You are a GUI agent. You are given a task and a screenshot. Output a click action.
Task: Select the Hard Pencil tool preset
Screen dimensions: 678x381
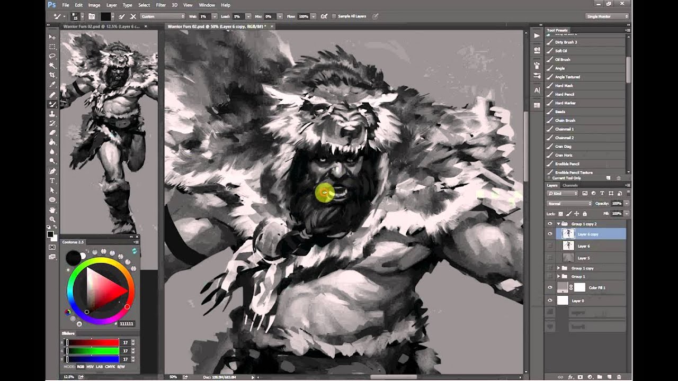coord(586,94)
